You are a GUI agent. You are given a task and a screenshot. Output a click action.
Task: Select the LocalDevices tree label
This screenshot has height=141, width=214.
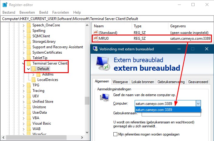(48, 80)
